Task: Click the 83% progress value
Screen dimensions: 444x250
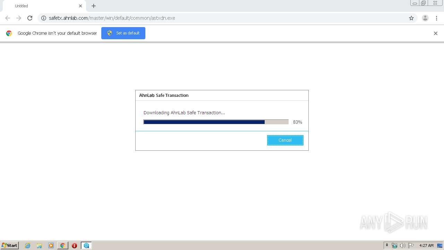Action: (x=298, y=122)
